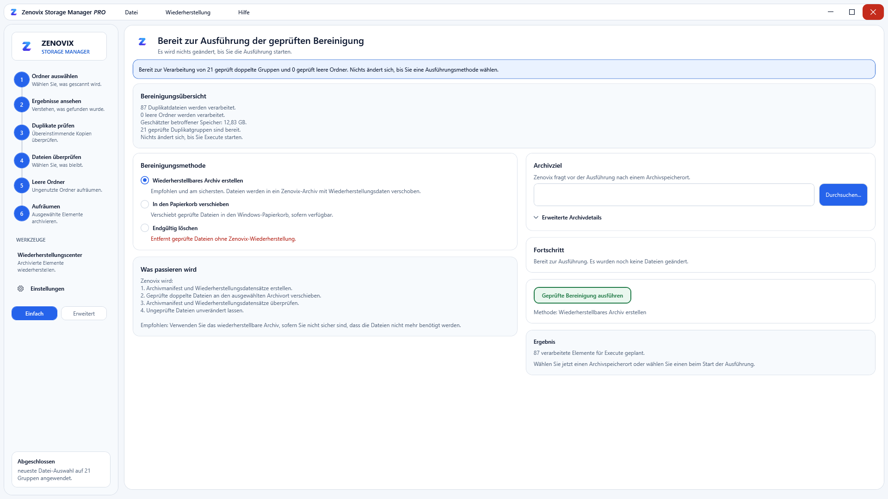Image resolution: width=888 pixels, height=499 pixels.
Task: Open the Datei menu
Action: point(131,12)
